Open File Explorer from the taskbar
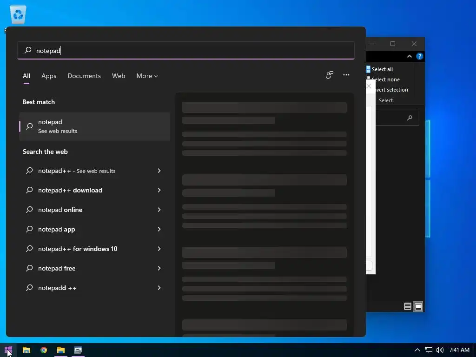The width and height of the screenshot is (476, 357). [x=26, y=350]
